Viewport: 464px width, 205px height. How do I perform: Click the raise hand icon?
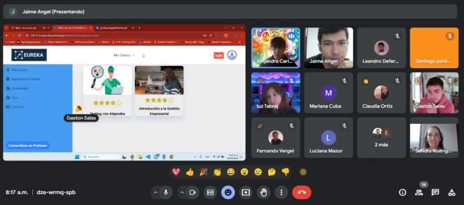tap(263, 192)
